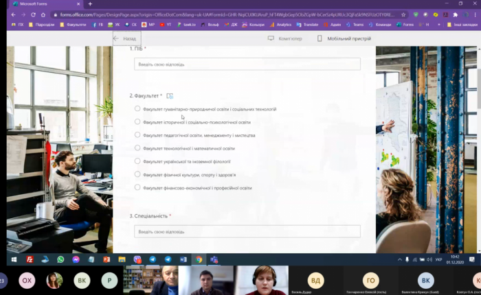The image size is (481, 295).
Task: Bookmark this page with the star icon
Action: pyautogui.click(x=403, y=14)
